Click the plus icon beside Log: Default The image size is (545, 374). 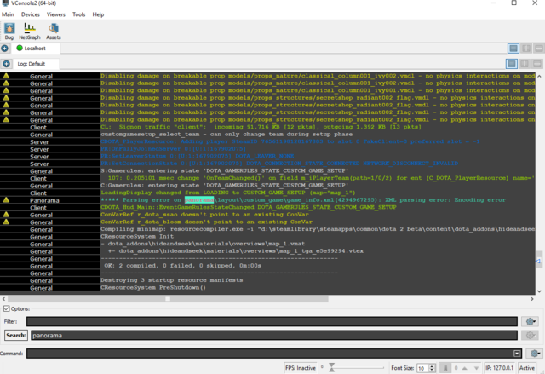click(8, 64)
